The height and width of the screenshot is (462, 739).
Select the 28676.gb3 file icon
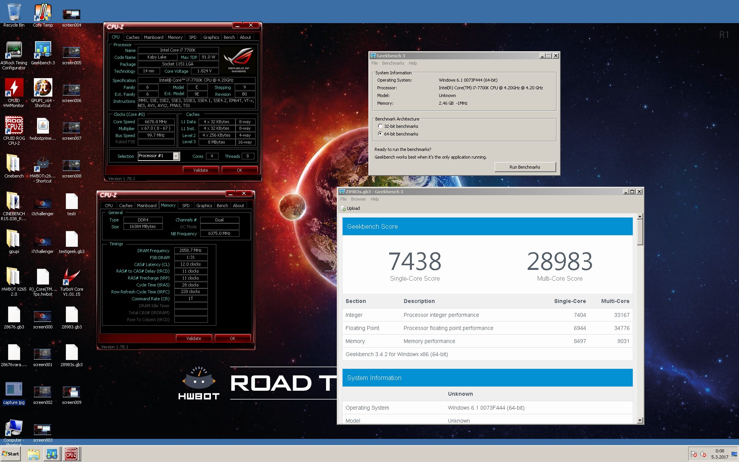pyautogui.click(x=14, y=317)
